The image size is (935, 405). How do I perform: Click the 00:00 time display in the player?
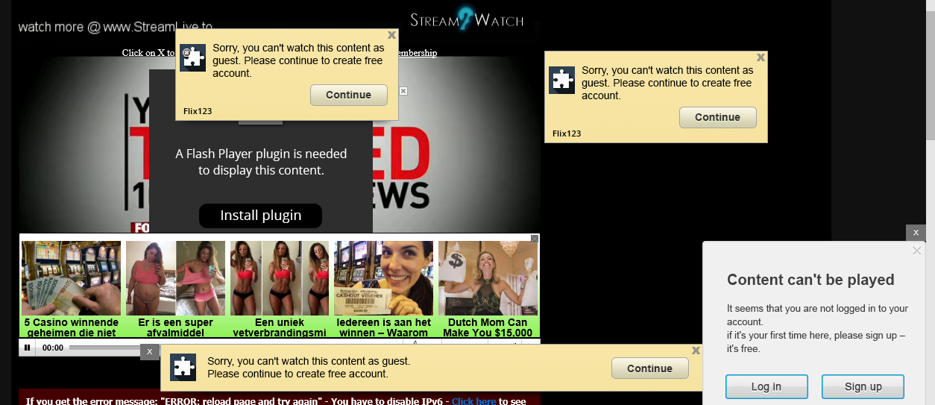pyautogui.click(x=53, y=348)
